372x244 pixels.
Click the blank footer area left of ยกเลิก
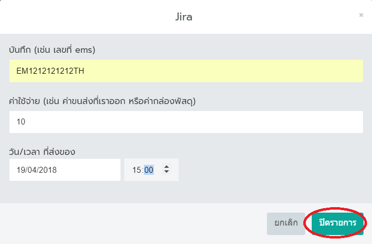point(134,223)
